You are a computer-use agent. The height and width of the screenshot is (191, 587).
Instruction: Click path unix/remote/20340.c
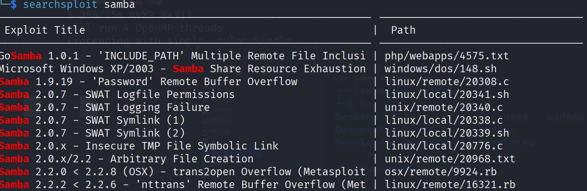pyautogui.click(x=444, y=107)
